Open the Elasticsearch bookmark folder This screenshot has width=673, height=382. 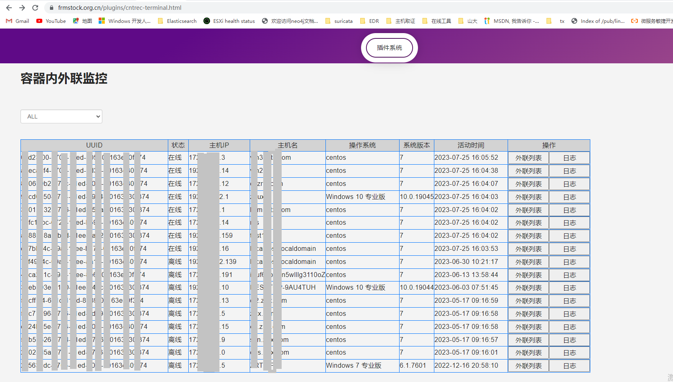tap(177, 21)
